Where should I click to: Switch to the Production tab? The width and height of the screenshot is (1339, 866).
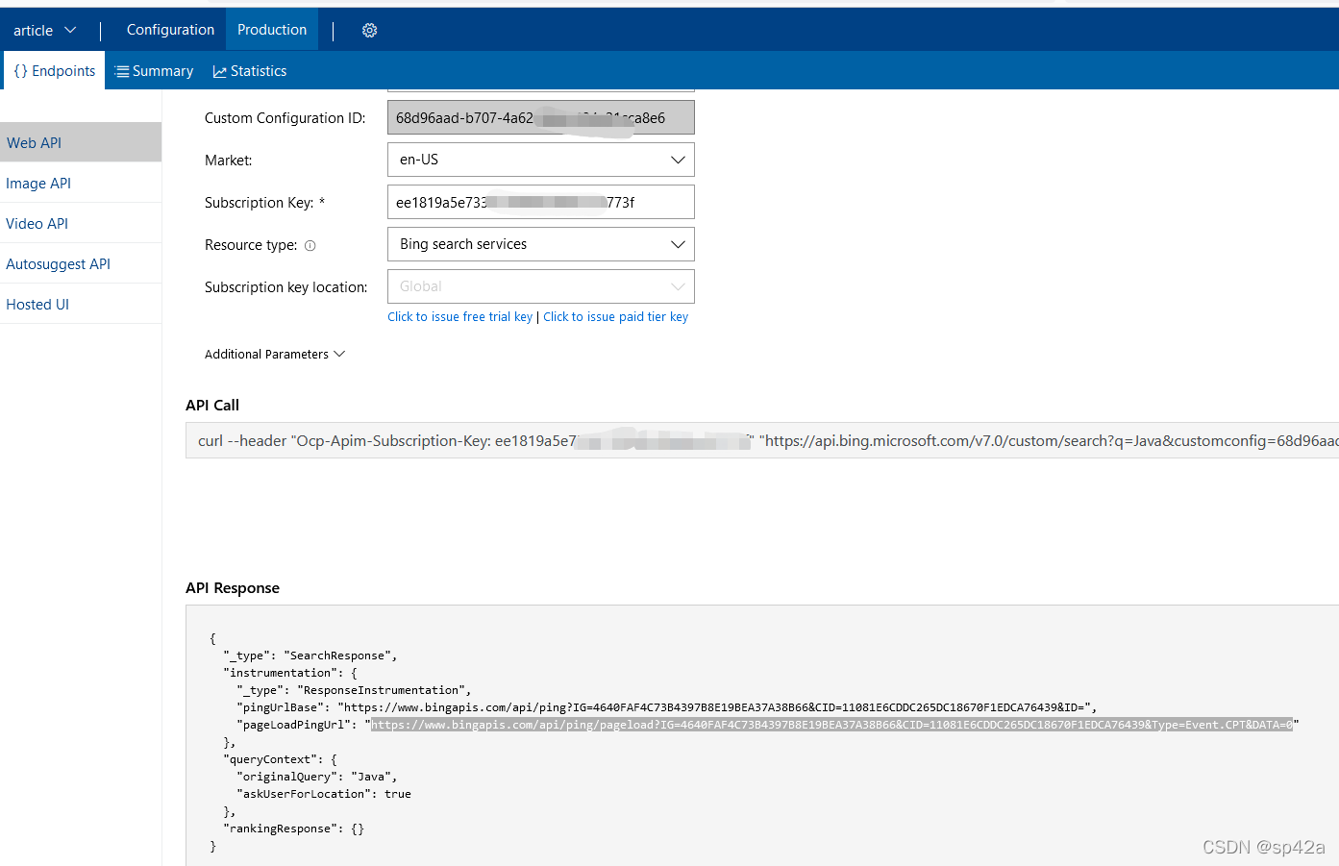click(x=272, y=30)
